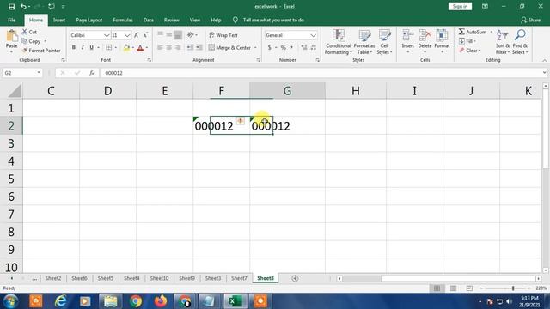The width and height of the screenshot is (550, 309).
Task: Toggle underline formatting
Action: click(92, 48)
